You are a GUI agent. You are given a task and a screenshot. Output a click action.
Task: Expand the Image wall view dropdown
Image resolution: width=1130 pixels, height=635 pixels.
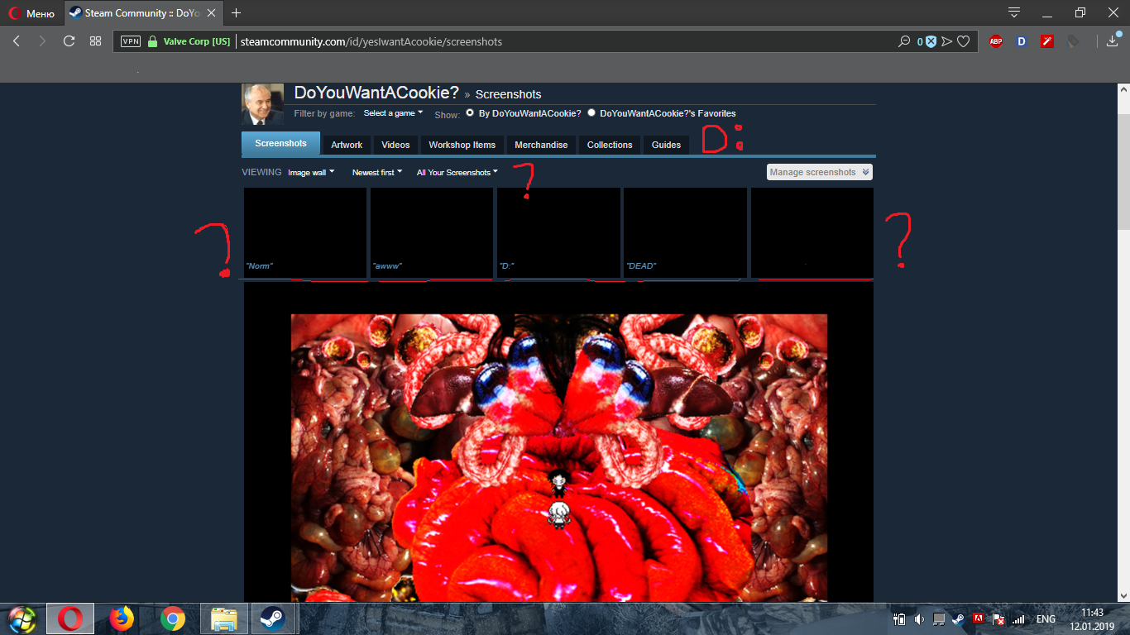(x=311, y=173)
